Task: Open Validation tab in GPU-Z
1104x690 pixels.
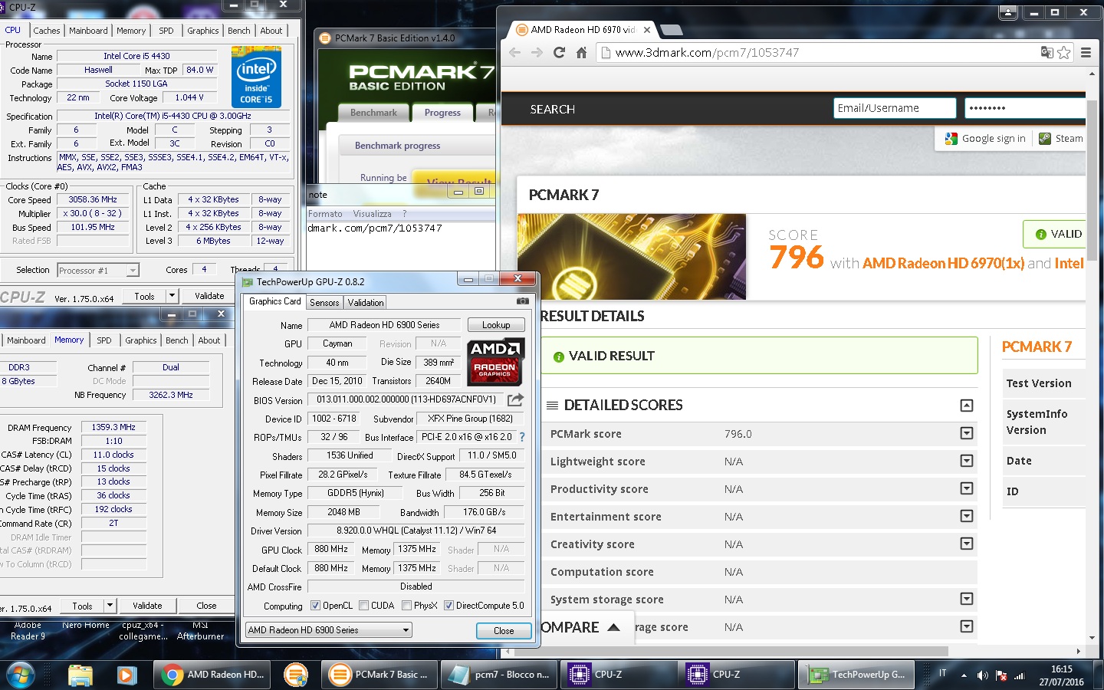Action: click(x=366, y=303)
